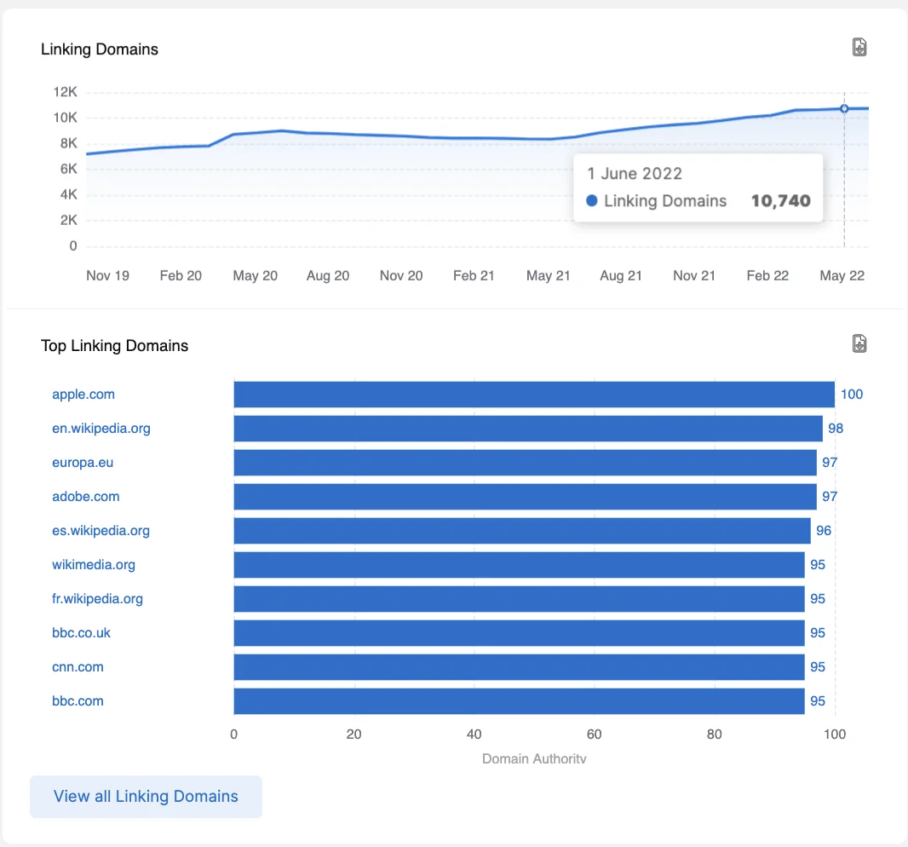Click the en.wikipedia.org bar with value 98
Image resolution: width=908 pixels, height=847 pixels.
tap(528, 428)
